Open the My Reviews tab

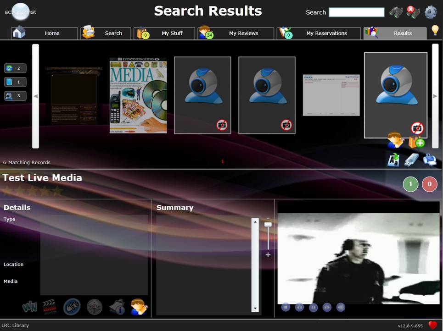point(236,33)
